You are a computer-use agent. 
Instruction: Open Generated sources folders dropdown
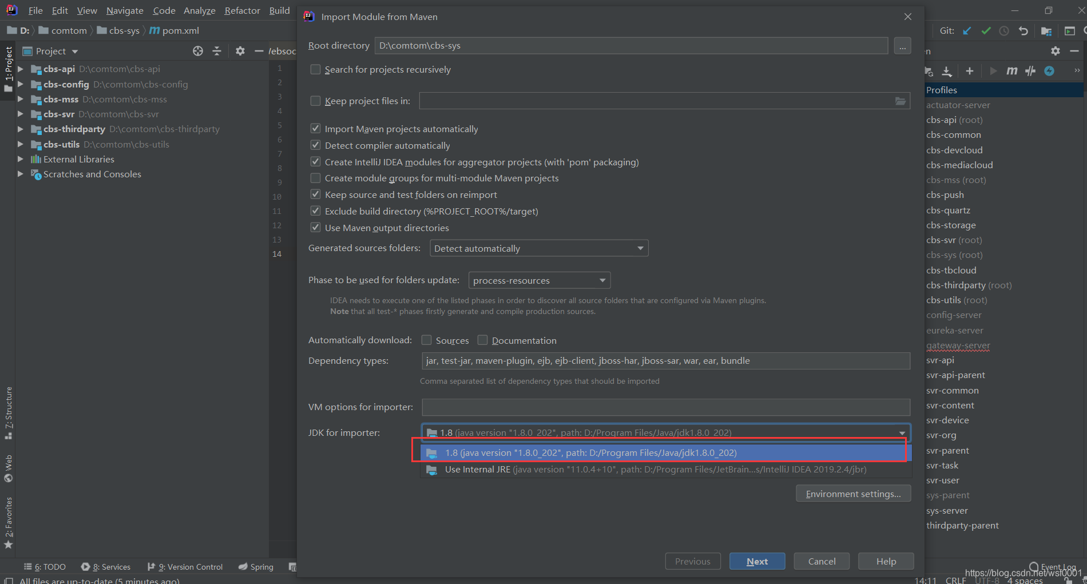tap(538, 248)
